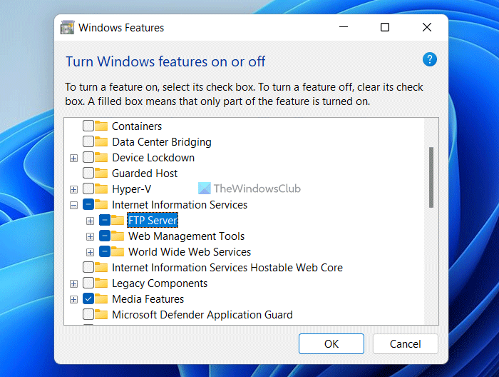This screenshot has width=499, height=377.
Task: Click the Data Center Bridging folder icon
Action: click(x=101, y=141)
